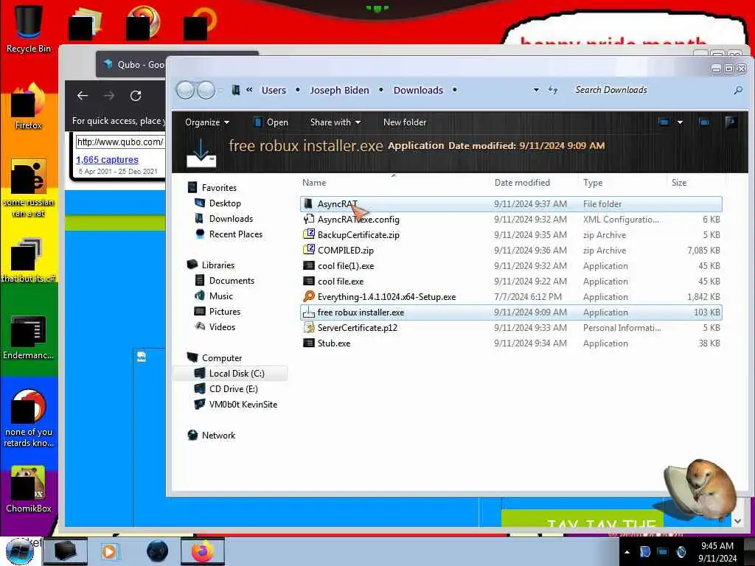Sort by the Type column header
Image resolution: width=755 pixels, height=566 pixels.
click(x=593, y=183)
